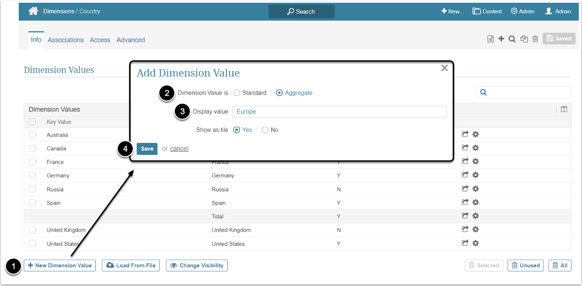Image resolution: width=582 pixels, height=286 pixels.
Task: Click the Display value text field
Action: [339, 111]
